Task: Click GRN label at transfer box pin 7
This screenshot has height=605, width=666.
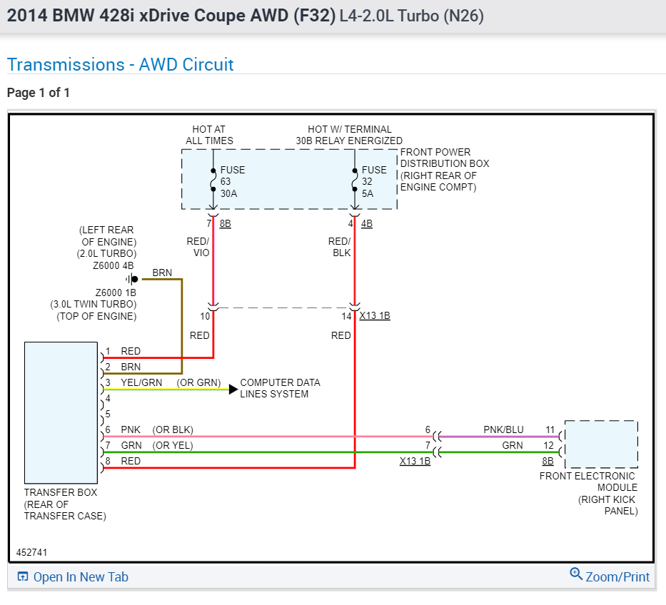Action: tap(131, 446)
